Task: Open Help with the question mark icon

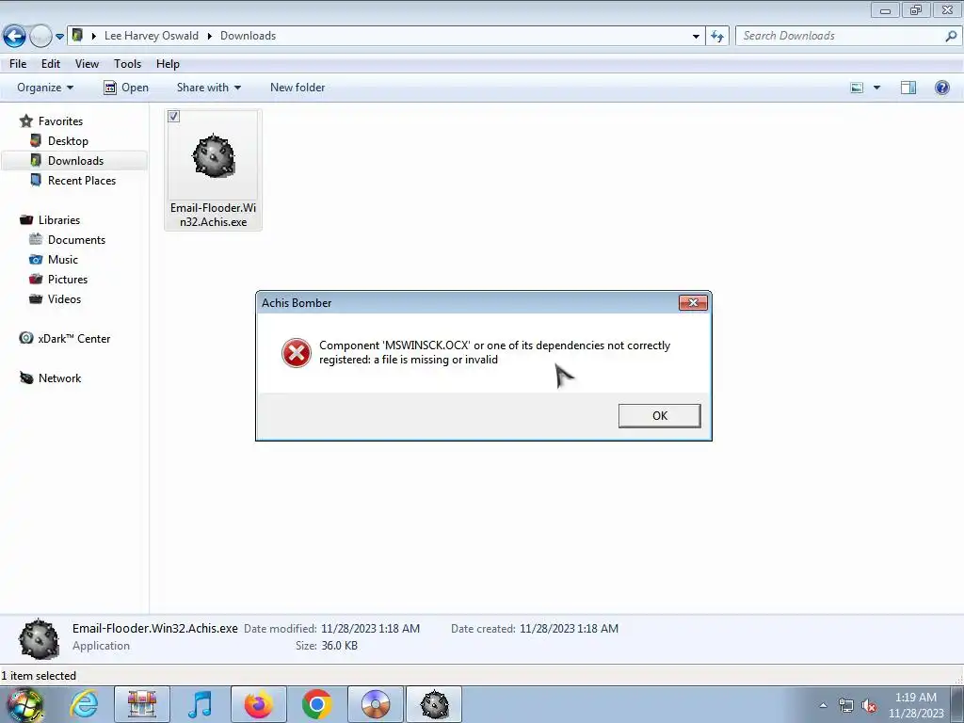Action: click(941, 88)
